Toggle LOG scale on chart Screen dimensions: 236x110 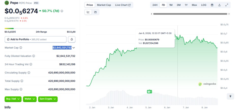[x=204, y=5]
